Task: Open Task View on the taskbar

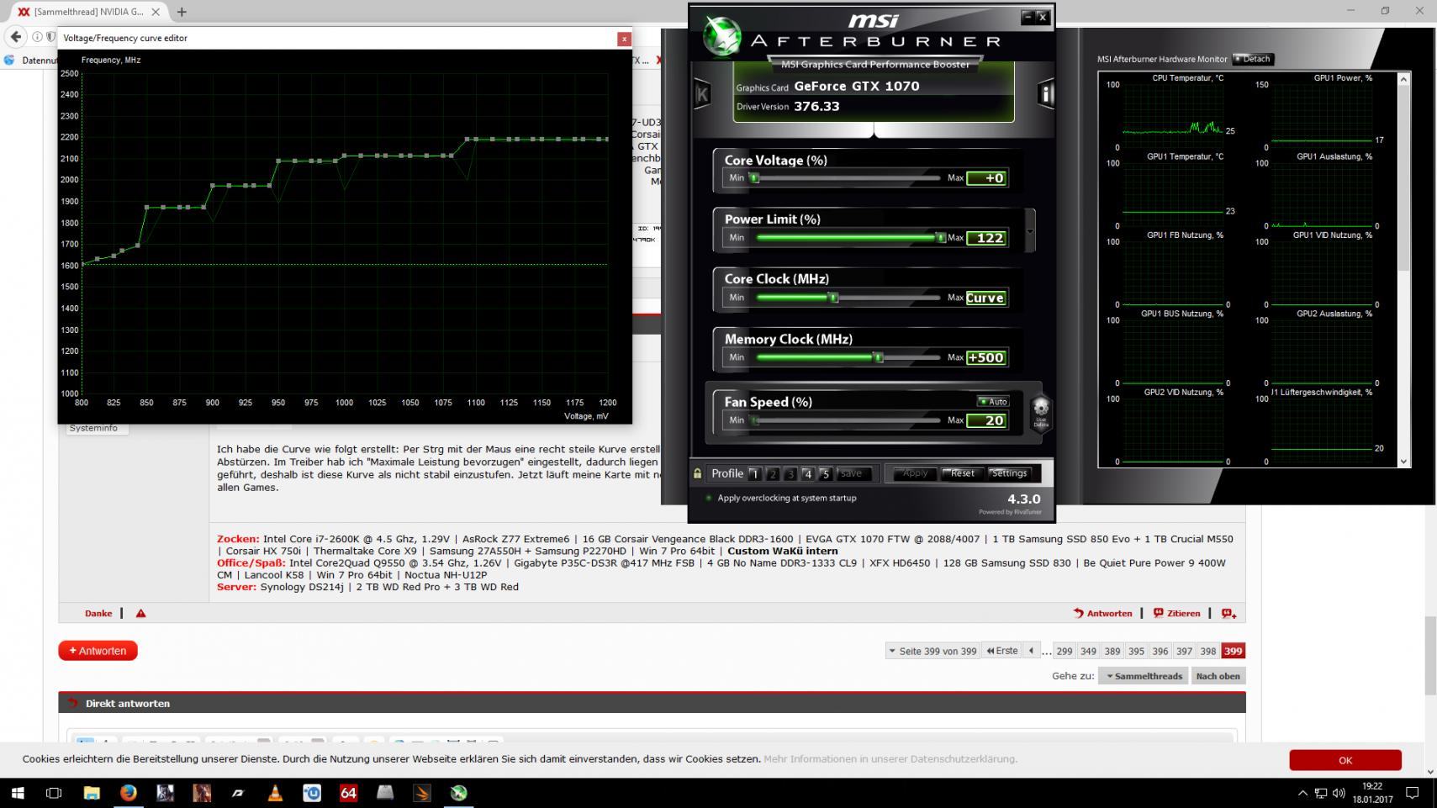Action: (54, 793)
